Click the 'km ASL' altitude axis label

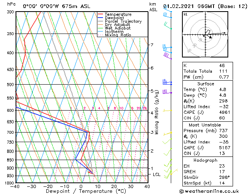[153, 7]
